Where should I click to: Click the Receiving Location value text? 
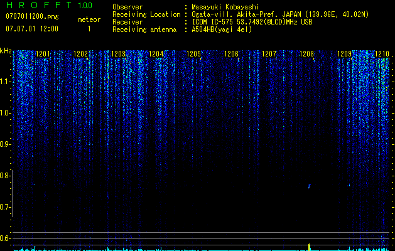click(280, 14)
